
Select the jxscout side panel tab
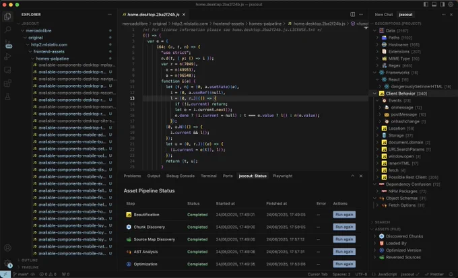(x=405, y=14)
